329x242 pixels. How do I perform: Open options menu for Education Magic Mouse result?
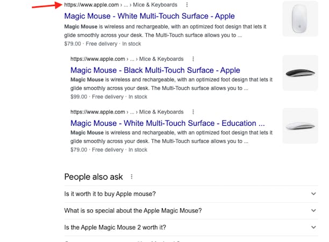pos(193,112)
